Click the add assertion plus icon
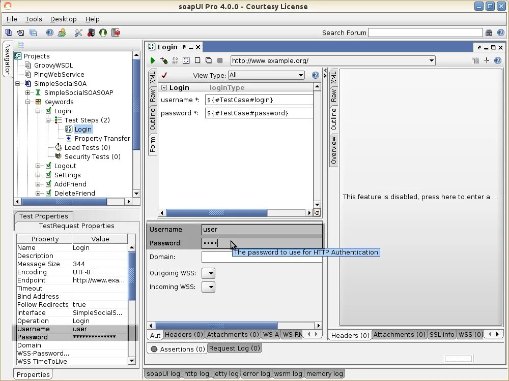The image size is (509, 381). (x=164, y=60)
